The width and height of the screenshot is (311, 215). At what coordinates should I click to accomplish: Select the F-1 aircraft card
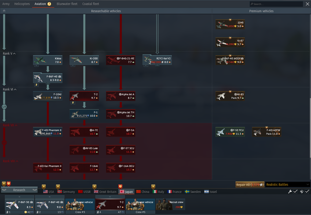pos(84,114)
